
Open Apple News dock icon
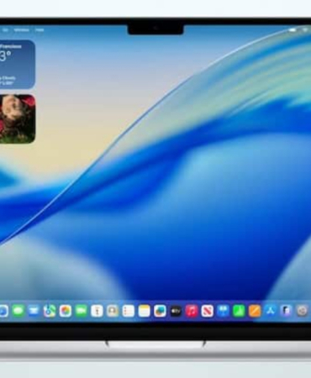pos(208,311)
